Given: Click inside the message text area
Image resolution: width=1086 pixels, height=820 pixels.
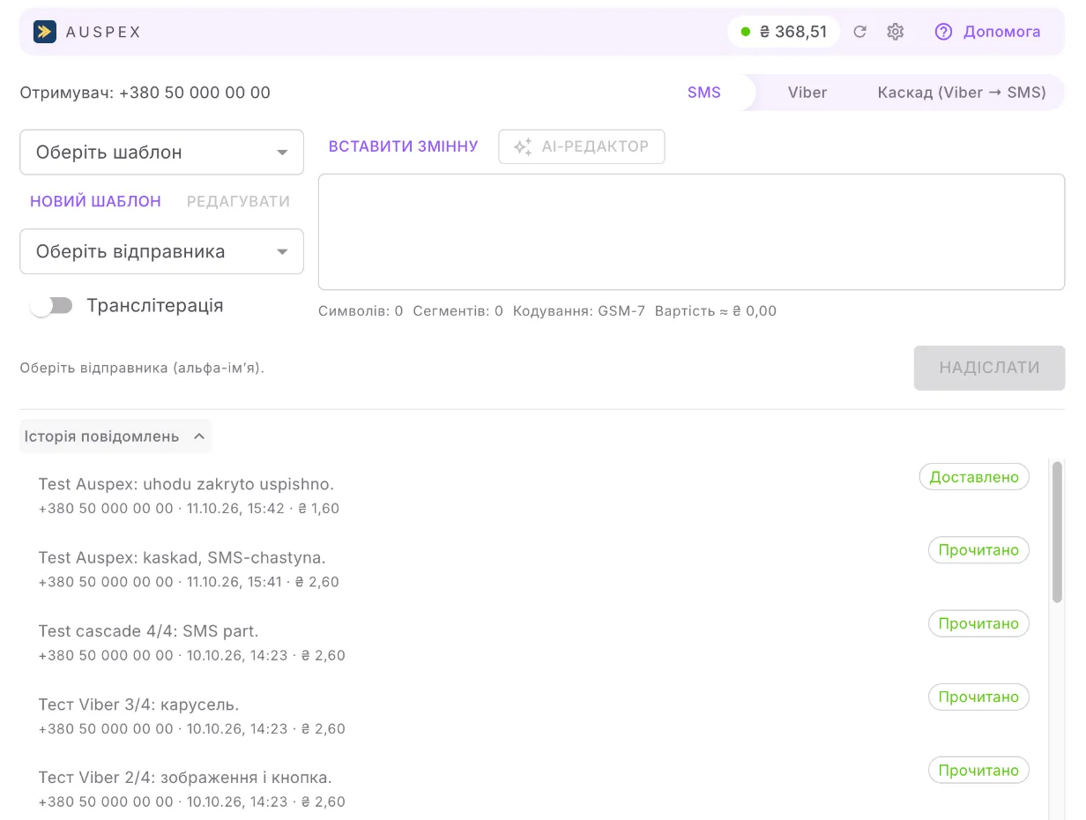Looking at the screenshot, I should [x=691, y=232].
